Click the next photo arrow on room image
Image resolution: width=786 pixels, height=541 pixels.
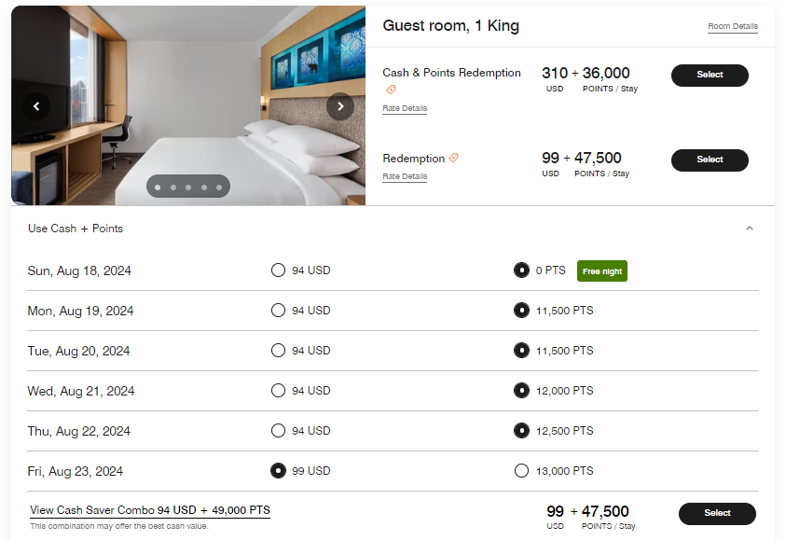point(340,106)
